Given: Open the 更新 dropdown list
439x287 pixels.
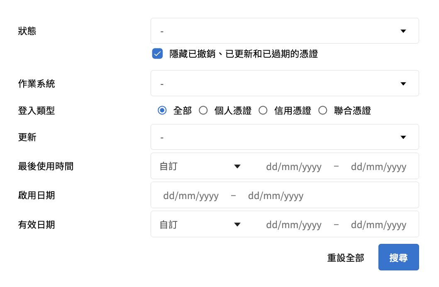Looking at the screenshot, I should 284,137.
